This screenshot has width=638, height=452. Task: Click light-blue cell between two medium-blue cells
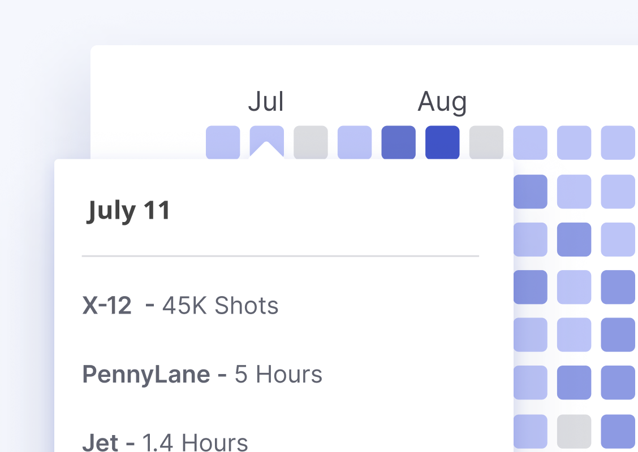pos(574,287)
